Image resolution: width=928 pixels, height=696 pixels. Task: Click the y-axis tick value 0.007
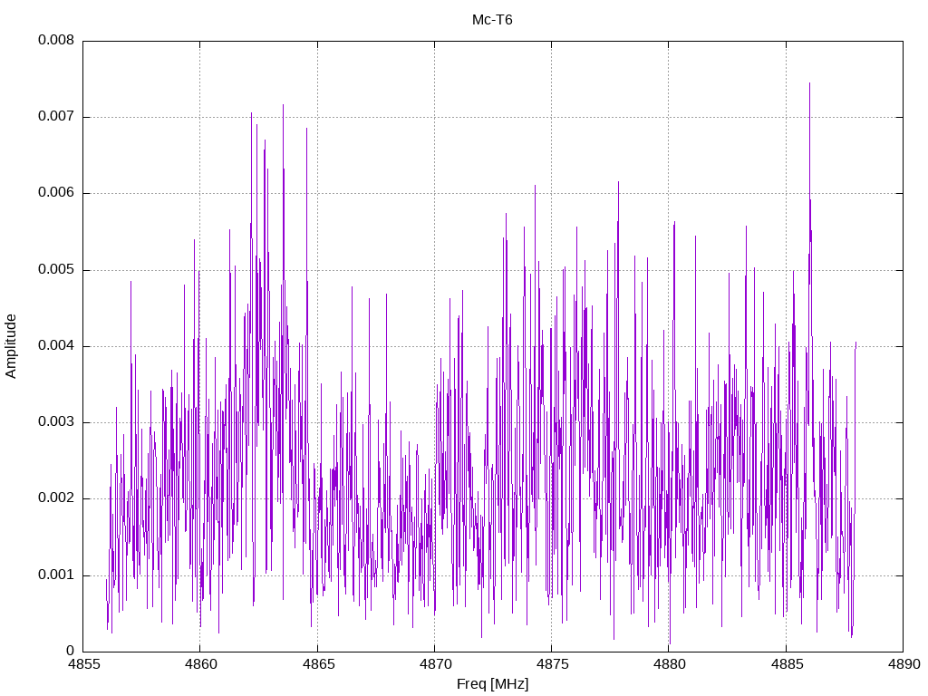pyautogui.click(x=56, y=117)
